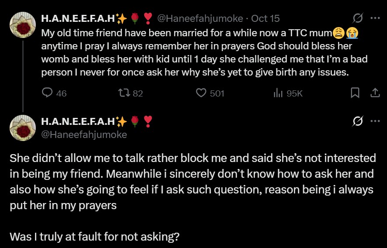
Task: Open the "Was I truly at fault" tweet text
Action: 94,238
